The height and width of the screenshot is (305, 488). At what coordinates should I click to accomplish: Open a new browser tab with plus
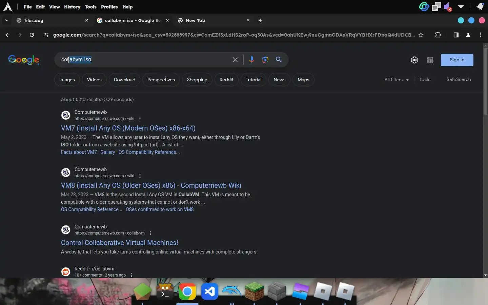tap(260, 20)
